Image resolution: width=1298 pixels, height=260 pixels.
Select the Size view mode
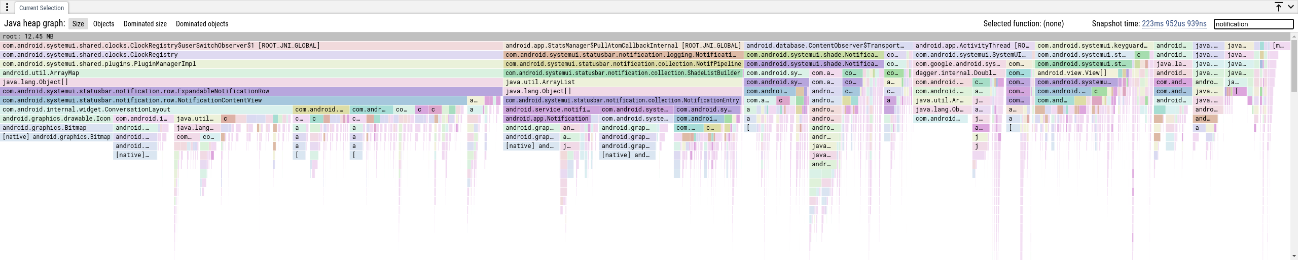coord(78,24)
